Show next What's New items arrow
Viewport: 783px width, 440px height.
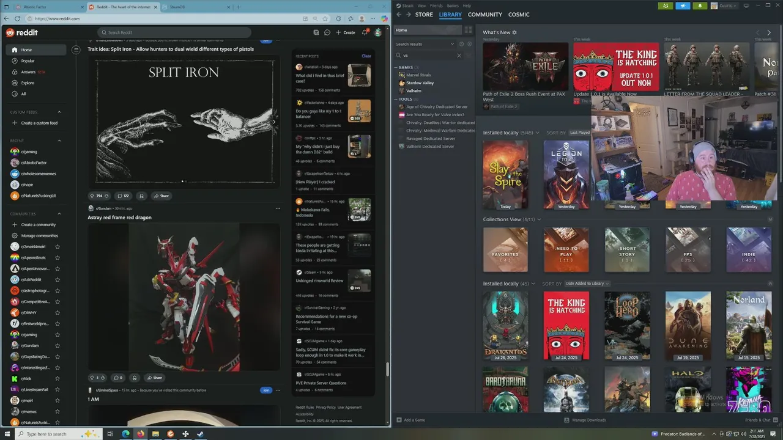click(769, 32)
